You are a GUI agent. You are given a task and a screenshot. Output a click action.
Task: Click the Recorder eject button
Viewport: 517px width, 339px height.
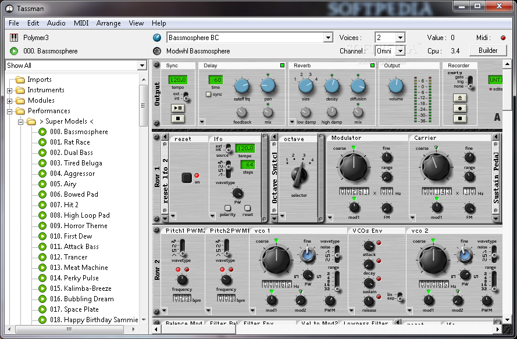[x=460, y=98]
